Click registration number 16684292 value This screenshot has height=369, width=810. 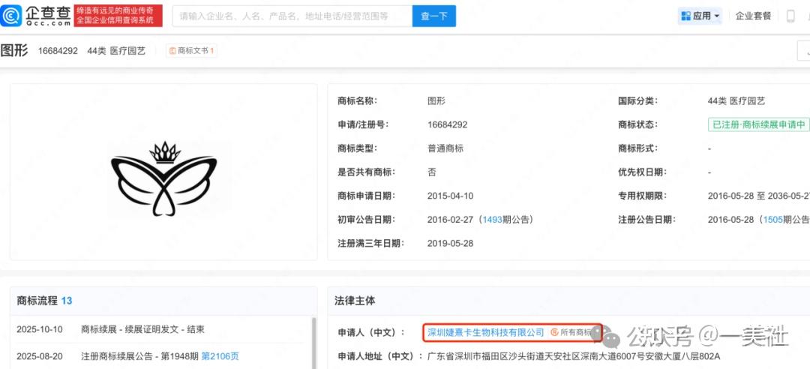tap(447, 124)
